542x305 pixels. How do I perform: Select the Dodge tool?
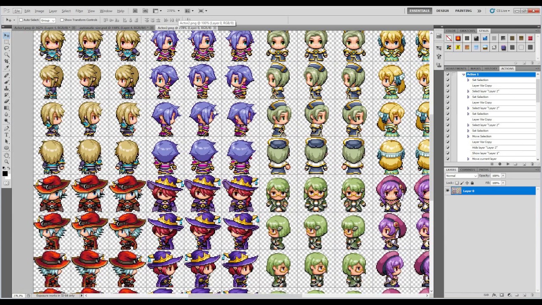[x=7, y=120]
